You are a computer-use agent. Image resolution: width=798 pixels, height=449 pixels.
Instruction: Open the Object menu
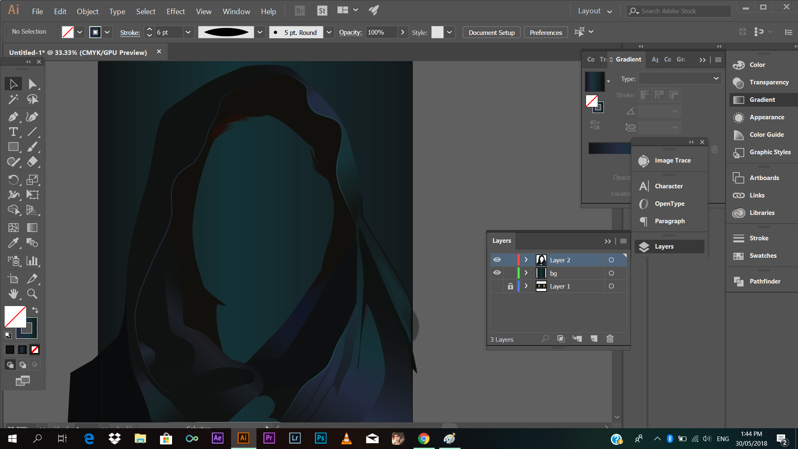click(x=88, y=11)
